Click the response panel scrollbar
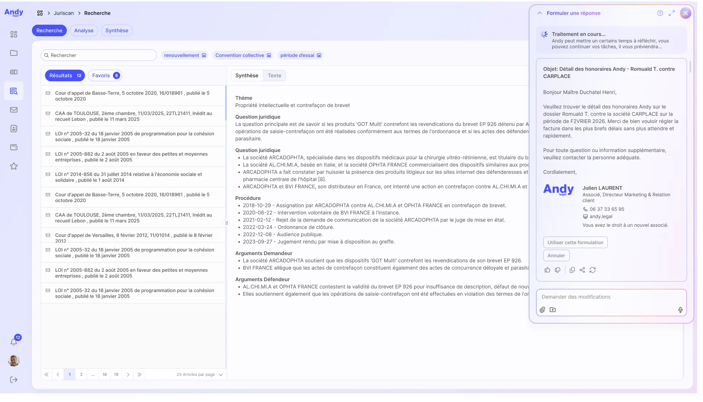Screen dimensions: 703x402 click(x=690, y=67)
